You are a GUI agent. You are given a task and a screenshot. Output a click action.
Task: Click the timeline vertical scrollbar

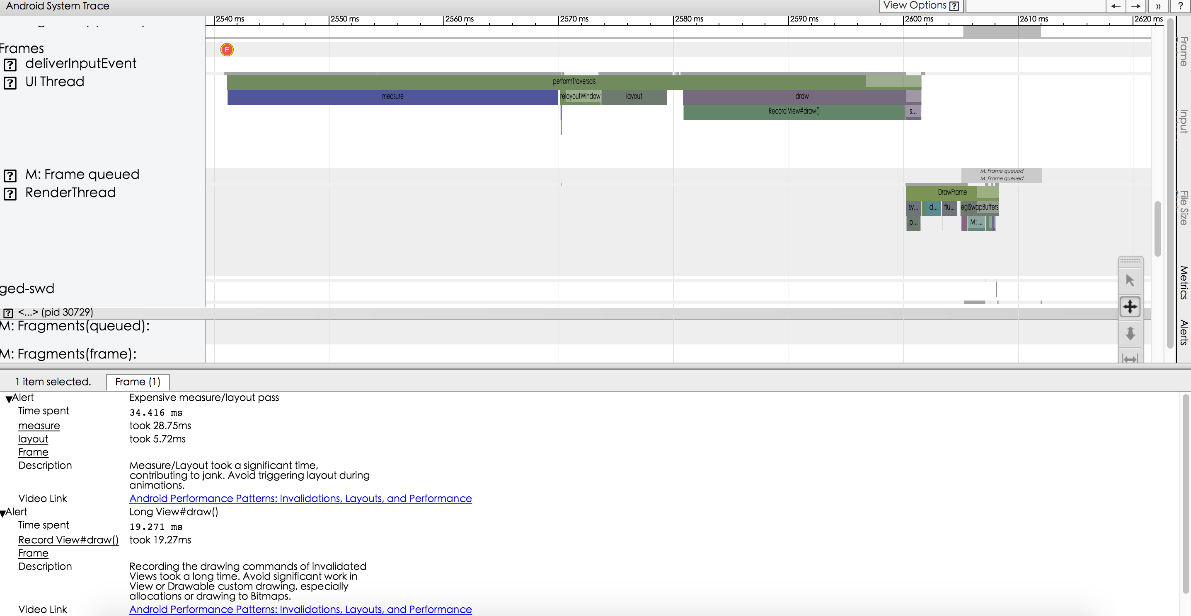coord(1157,229)
